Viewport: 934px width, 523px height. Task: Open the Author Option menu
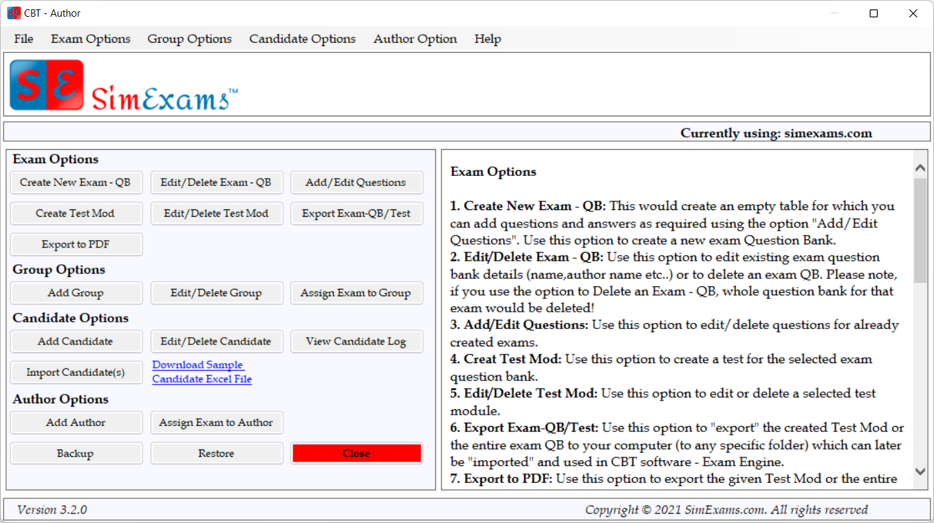coord(415,39)
